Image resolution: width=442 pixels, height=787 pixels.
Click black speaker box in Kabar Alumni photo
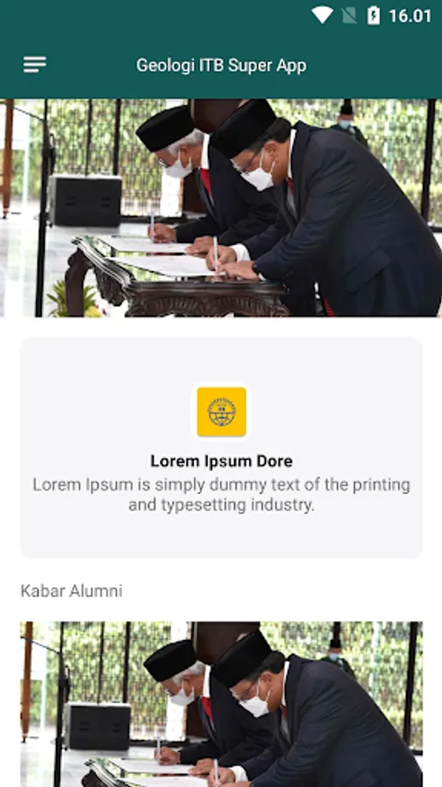coord(97,725)
